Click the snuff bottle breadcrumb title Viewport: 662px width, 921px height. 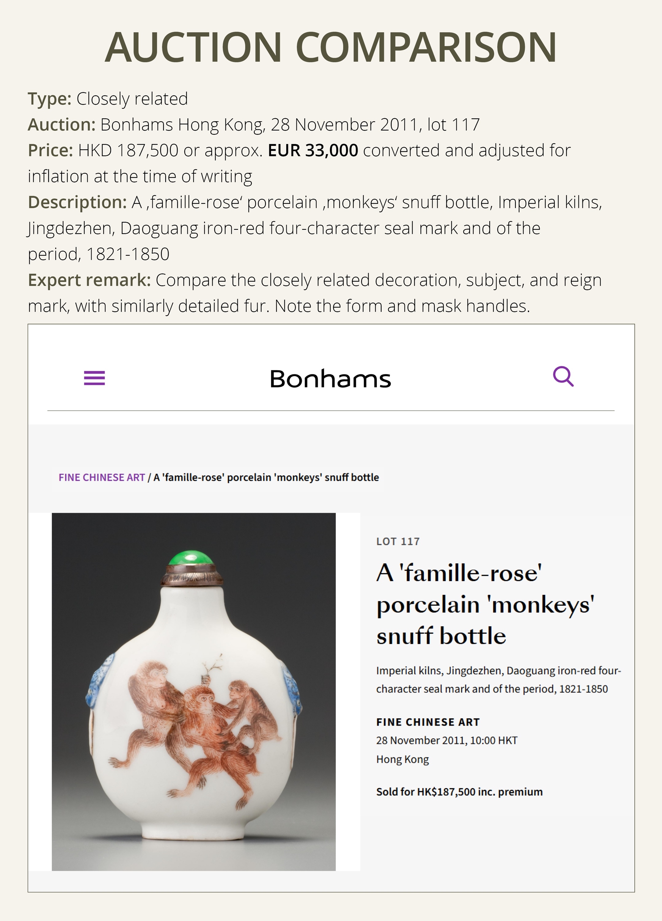[x=266, y=478]
